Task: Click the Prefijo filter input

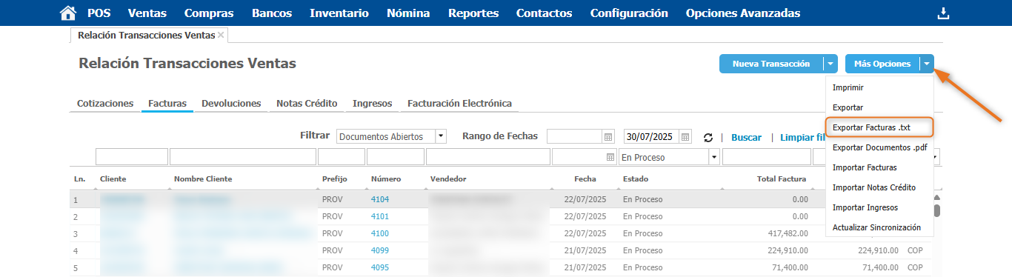Action: tap(342, 157)
